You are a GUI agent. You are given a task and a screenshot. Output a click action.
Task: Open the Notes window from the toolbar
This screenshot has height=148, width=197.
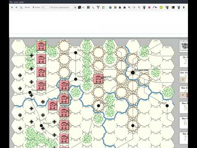(36, 7)
